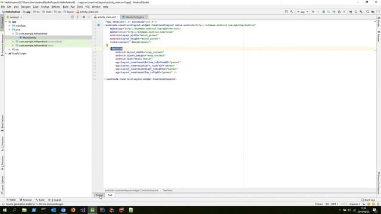Screen dimensions: 381x214
Task: Click TextView in bottom XML breadcrumb
Action: point(167,190)
